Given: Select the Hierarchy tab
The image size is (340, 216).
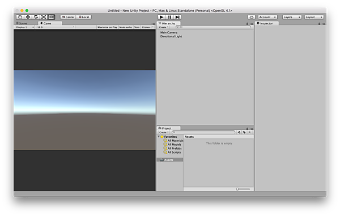Looking at the screenshot, I should (168, 23).
